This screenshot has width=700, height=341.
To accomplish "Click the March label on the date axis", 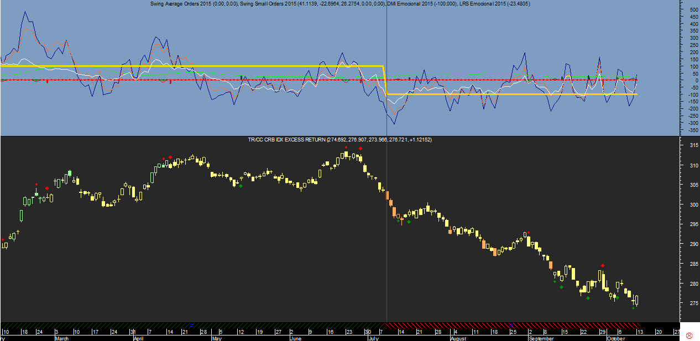I will 62,338.
